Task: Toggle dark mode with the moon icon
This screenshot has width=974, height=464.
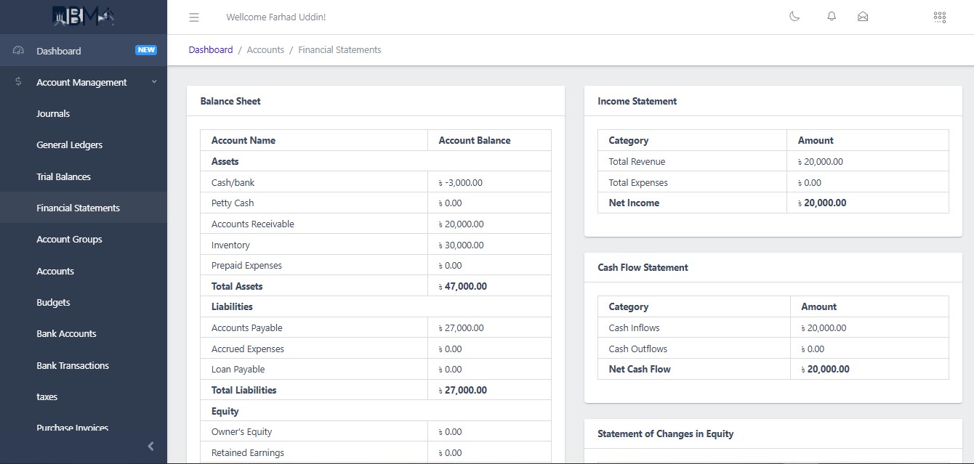Action: (x=794, y=17)
